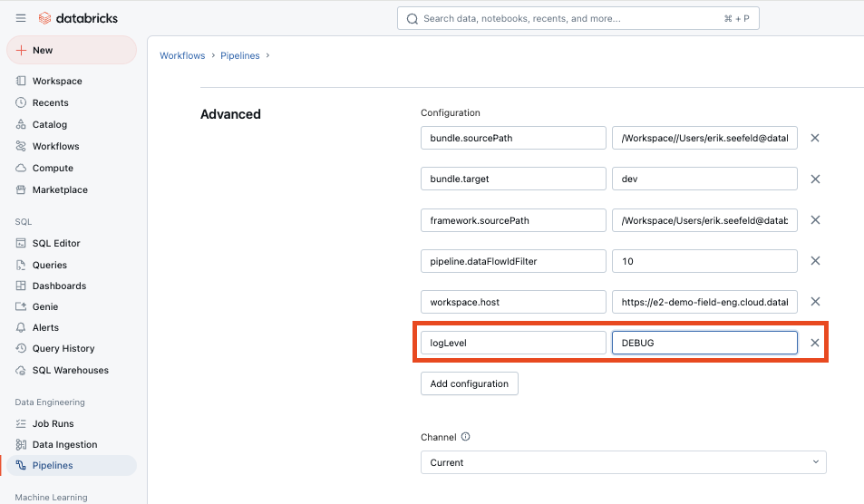Open Alerts in the sidebar
This screenshot has width=864, height=504.
[45, 327]
